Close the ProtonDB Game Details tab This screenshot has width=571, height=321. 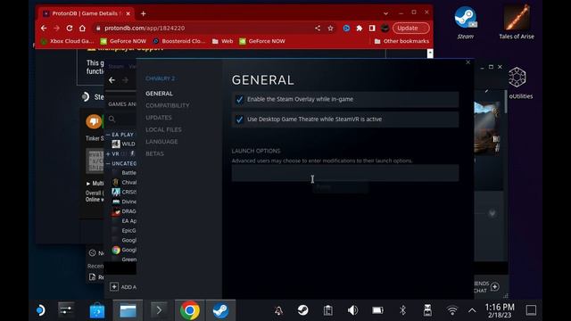128,13
